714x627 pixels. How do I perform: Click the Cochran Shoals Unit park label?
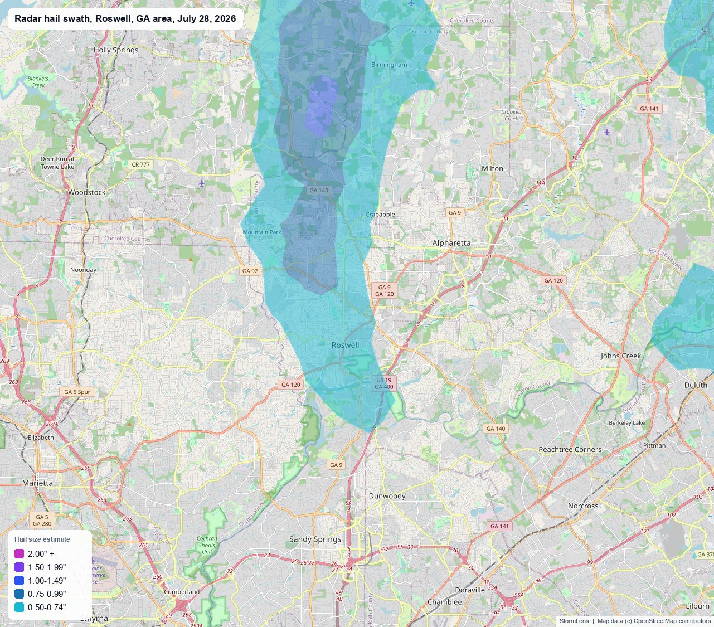tap(207, 545)
